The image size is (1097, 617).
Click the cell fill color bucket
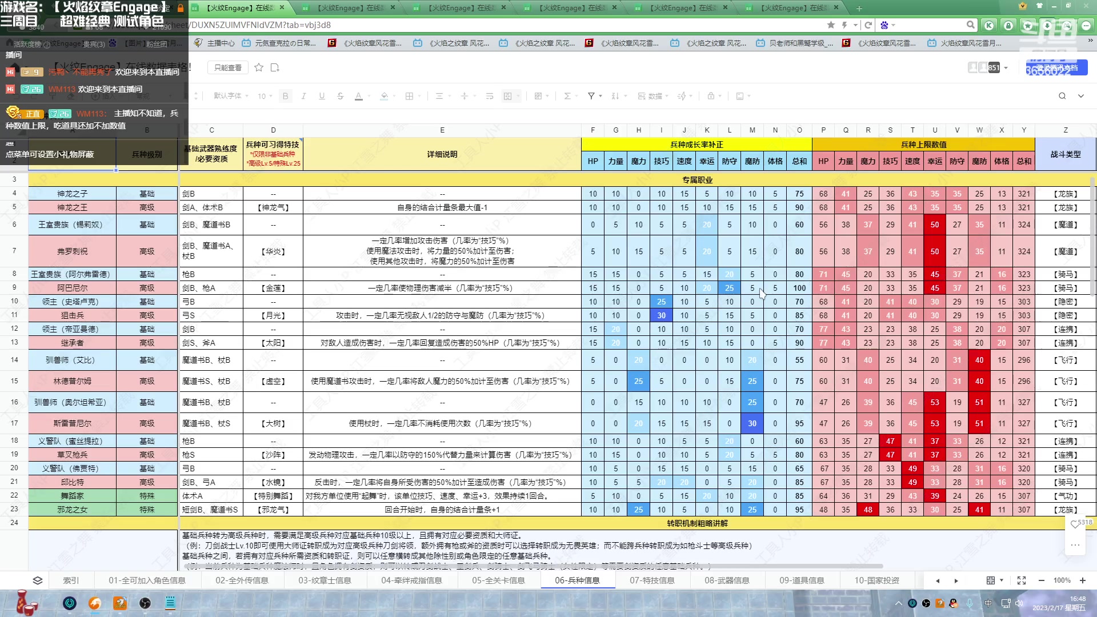pos(384,96)
